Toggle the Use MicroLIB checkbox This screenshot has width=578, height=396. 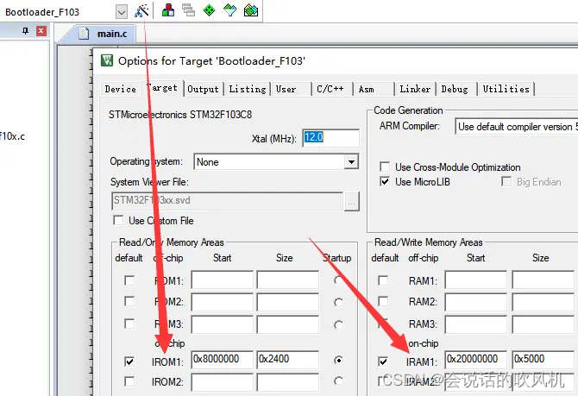(385, 181)
